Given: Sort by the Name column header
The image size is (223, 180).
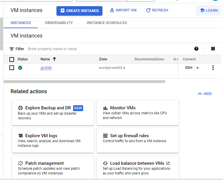Looking at the screenshot, I should tap(45, 59).
